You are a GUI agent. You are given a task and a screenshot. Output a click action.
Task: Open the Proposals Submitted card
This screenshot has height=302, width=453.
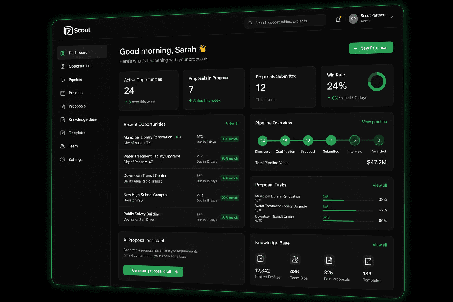point(283,87)
